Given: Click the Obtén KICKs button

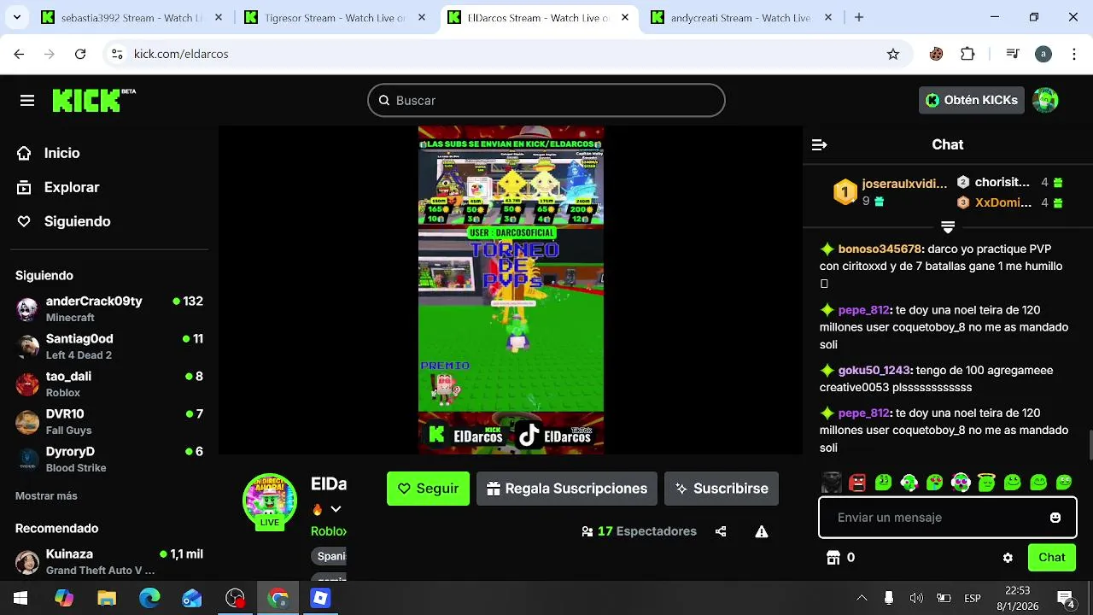Looking at the screenshot, I should [x=972, y=100].
